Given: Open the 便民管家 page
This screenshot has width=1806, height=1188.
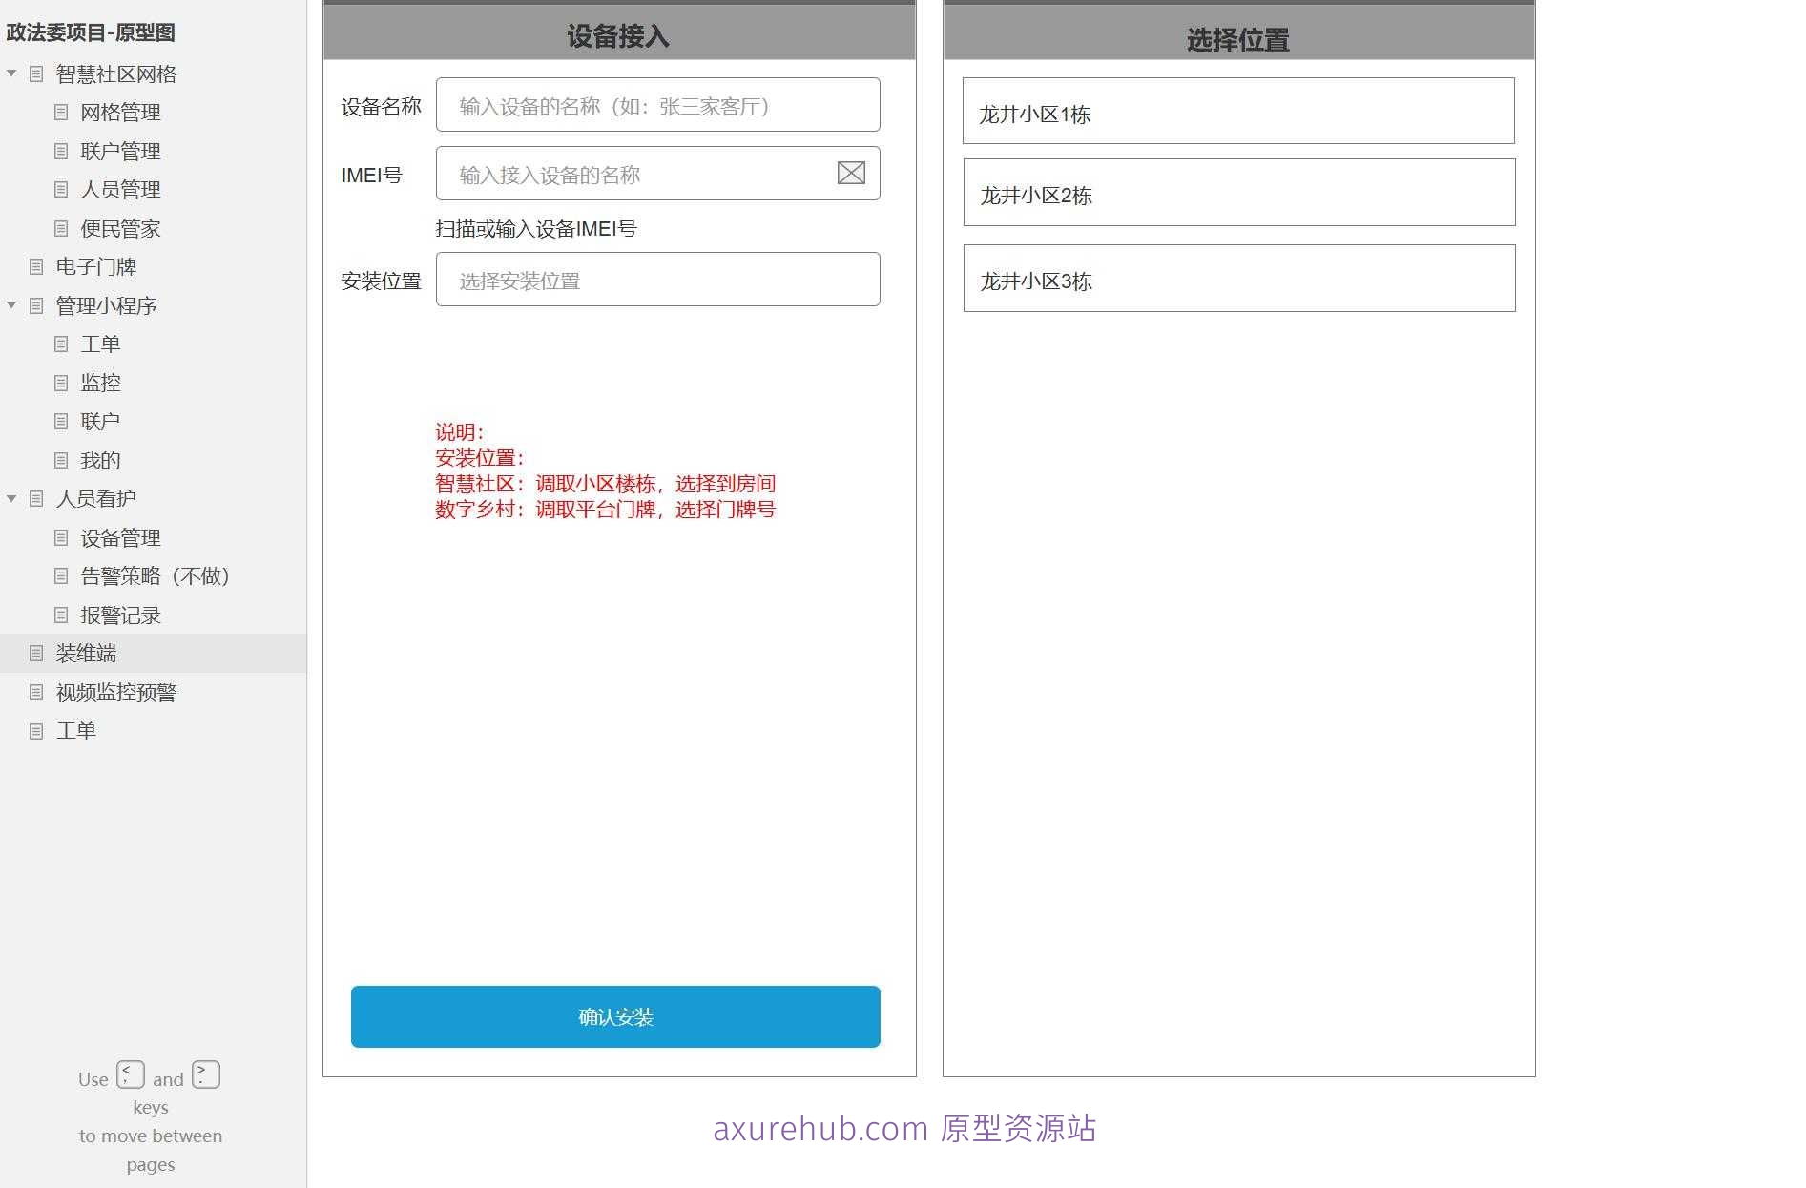Looking at the screenshot, I should [x=120, y=228].
